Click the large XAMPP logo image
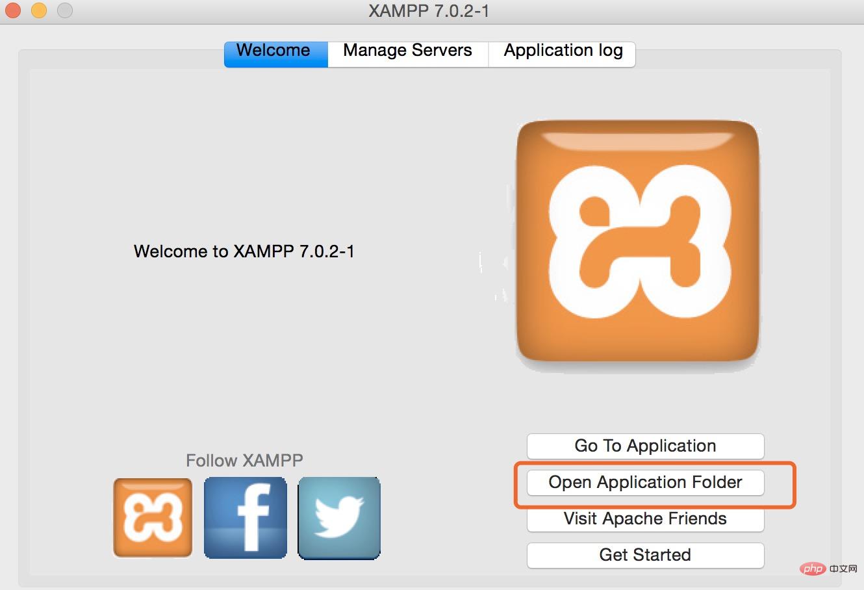 (x=638, y=240)
